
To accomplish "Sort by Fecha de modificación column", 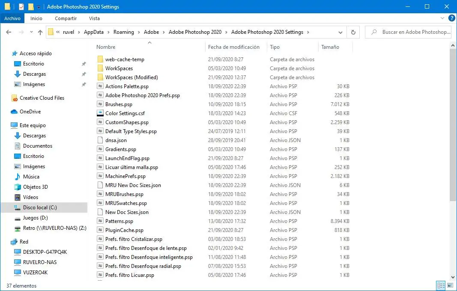I will [234, 47].
